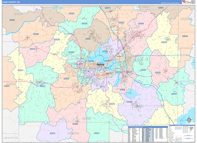Select the 53523 ZIP label
This screenshot has width=197, height=143.
[x=174, y=94]
